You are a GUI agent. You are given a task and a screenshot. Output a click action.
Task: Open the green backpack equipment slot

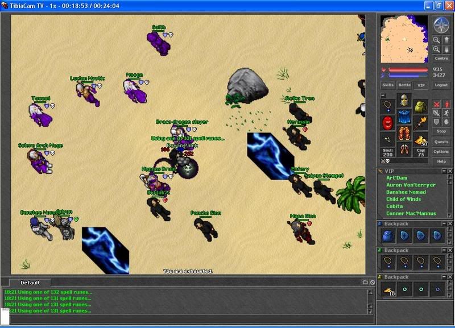point(420,107)
